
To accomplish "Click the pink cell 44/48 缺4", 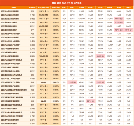I will [119, 19].
